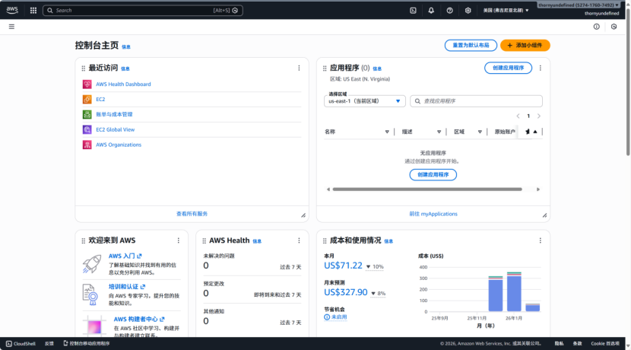631x350 pixels.
Task: Click the 重置为默认布局 button
Action: (471, 46)
